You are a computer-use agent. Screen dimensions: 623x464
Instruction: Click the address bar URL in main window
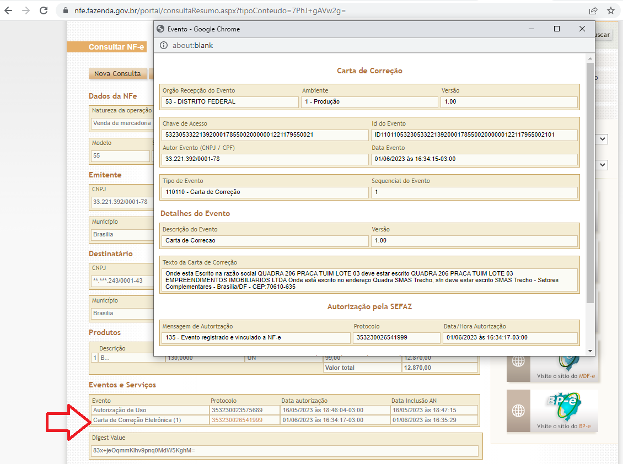[x=210, y=10]
